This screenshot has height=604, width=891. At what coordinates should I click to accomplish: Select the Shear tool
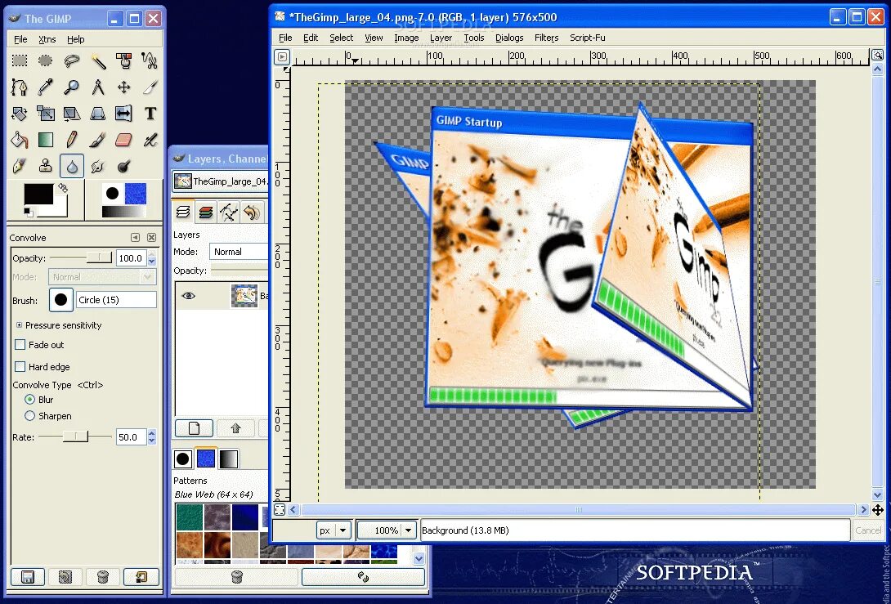[x=72, y=113]
